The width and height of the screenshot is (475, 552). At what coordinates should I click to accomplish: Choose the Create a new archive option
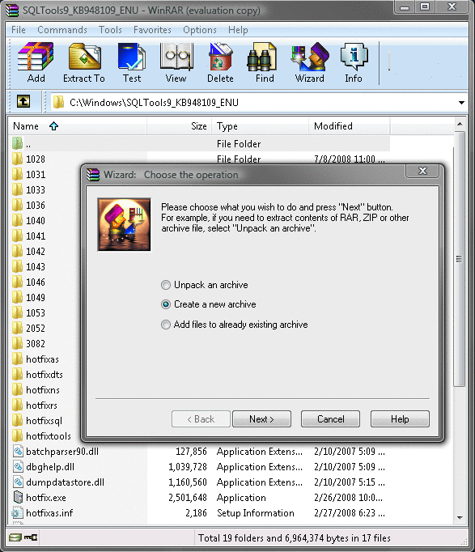pyautogui.click(x=208, y=304)
